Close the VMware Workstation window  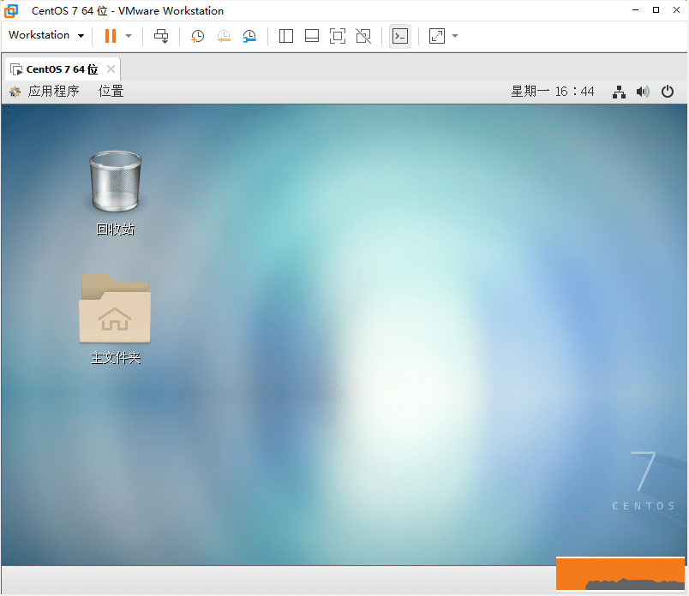(x=676, y=10)
